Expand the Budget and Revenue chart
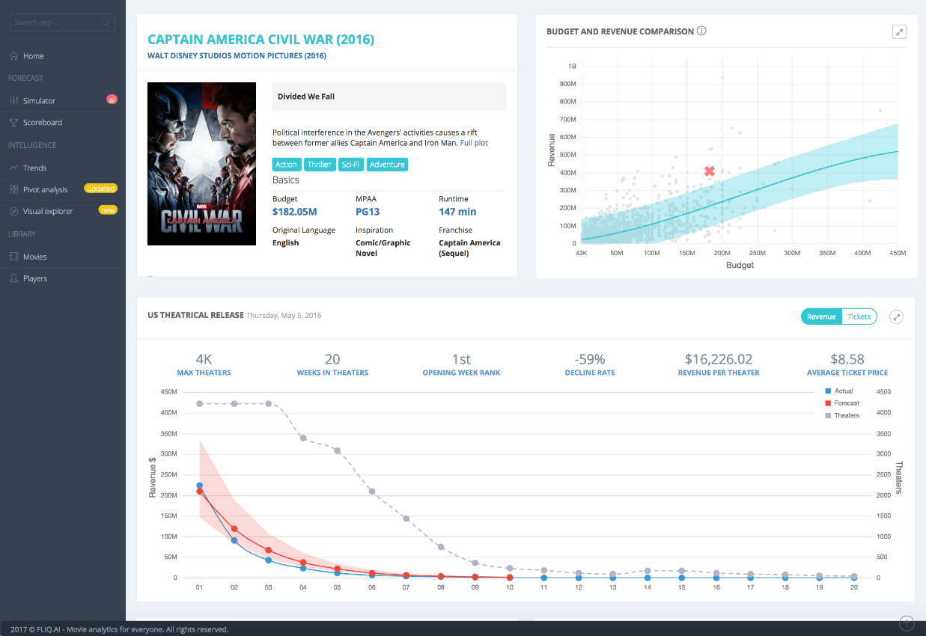The height and width of the screenshot is (636, 926). (899, 31)
